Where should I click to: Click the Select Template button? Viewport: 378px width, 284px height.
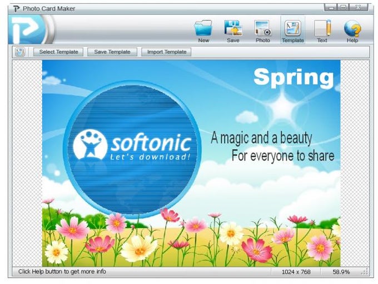pyautogui.click(x=58, y=52)
